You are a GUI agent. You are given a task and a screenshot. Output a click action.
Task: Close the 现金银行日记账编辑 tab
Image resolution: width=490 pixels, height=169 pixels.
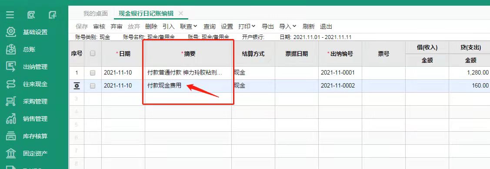click(180, 13)
